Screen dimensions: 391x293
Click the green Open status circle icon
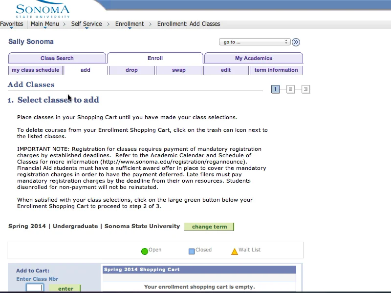click(144, 251)
